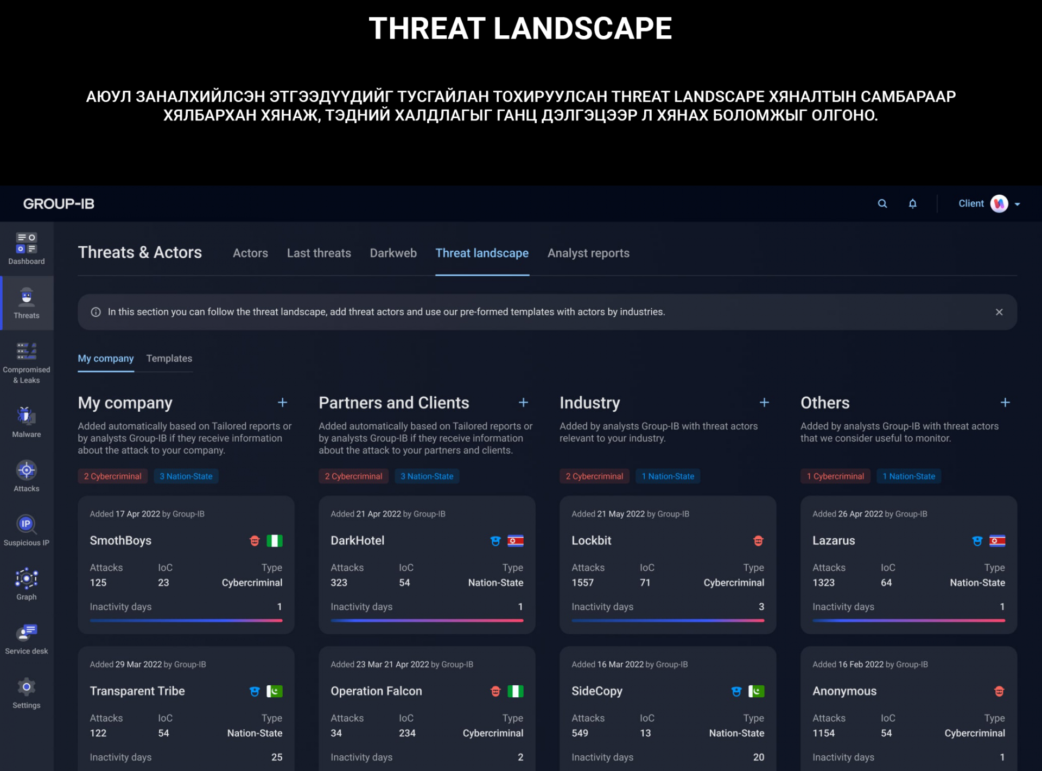Add actor to Industry column
The width and height of the screenshot is (1042, 771).
(x=764, y=403)
